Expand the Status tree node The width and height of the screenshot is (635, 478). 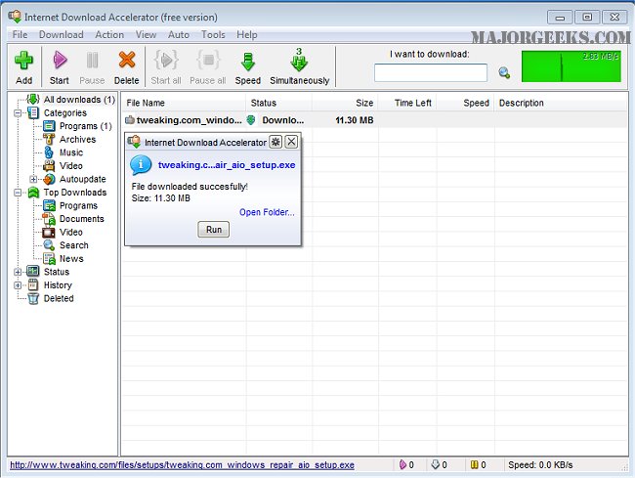click(x=18, y=272)
